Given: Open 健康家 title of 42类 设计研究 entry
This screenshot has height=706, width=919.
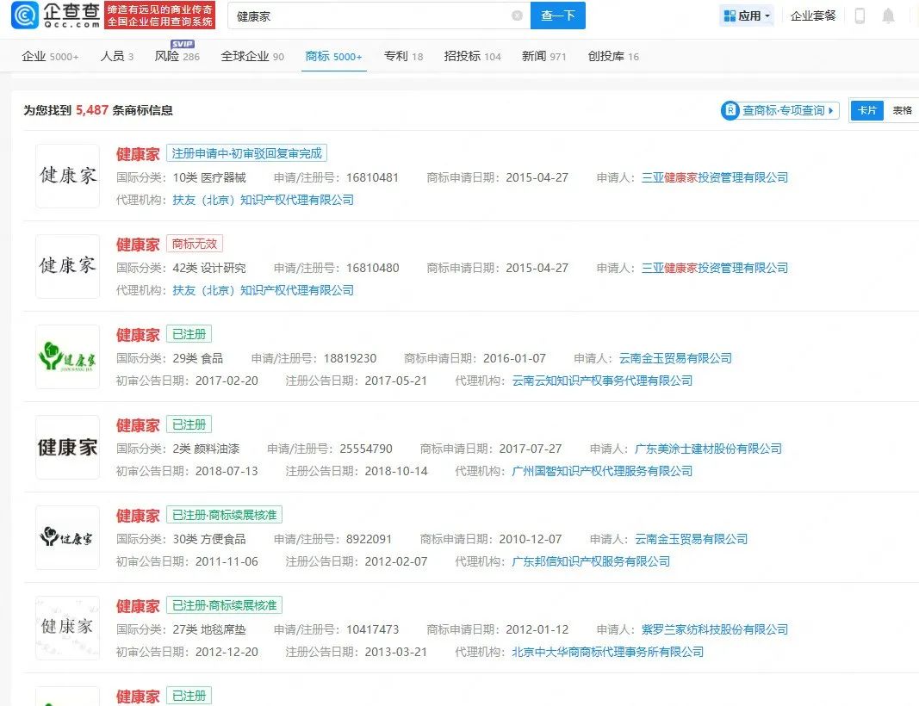Looking at the screenshot, I should coord(138,245).
